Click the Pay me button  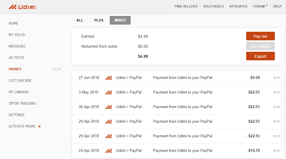coord(260,36)
